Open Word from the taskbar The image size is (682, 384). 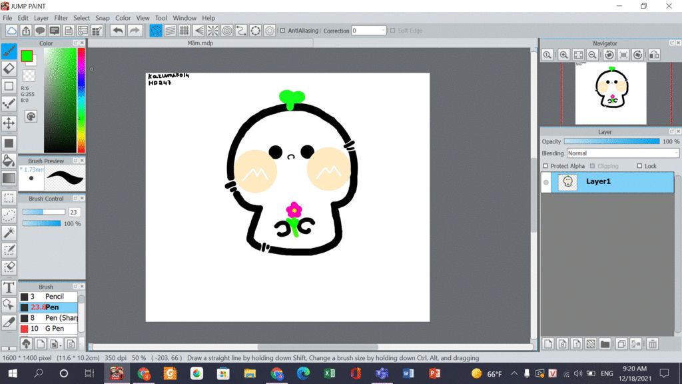(408, 373)
